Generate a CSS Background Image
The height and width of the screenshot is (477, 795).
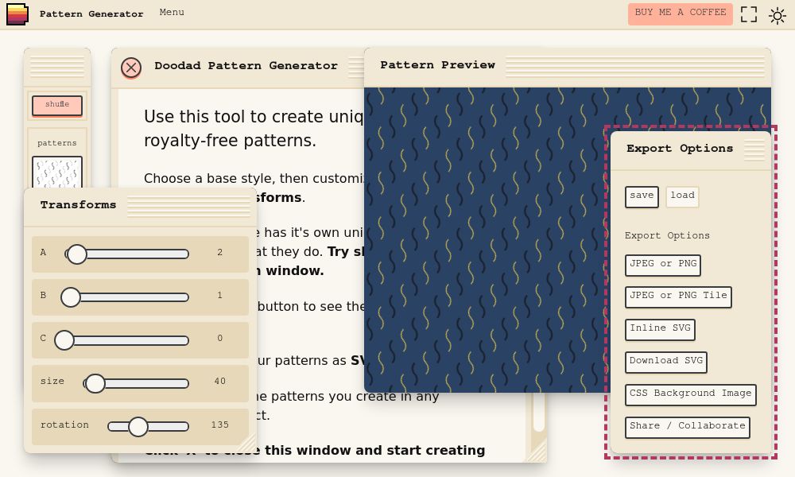[690, 394]
